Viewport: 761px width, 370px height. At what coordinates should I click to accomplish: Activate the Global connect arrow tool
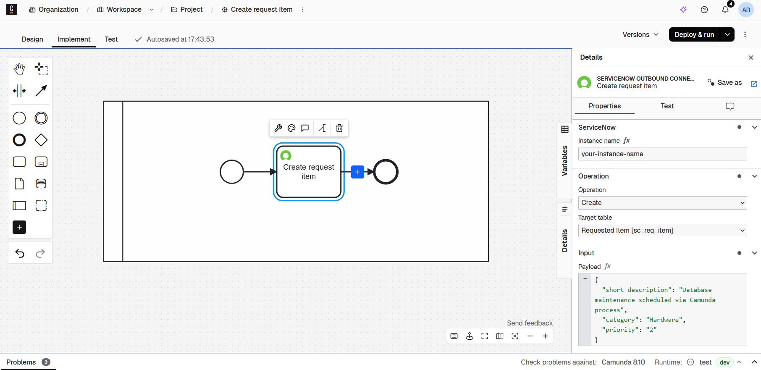[x=41, y=91]
